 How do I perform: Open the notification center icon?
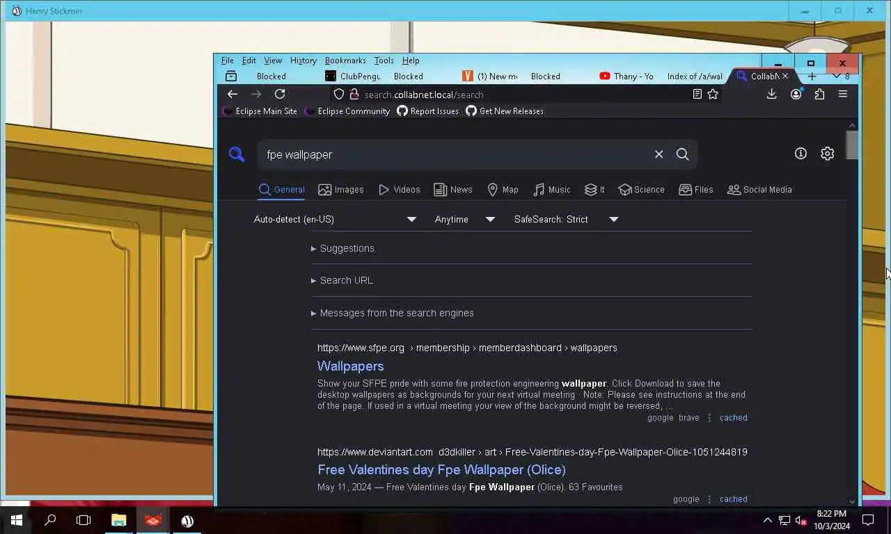click(868, 520)
